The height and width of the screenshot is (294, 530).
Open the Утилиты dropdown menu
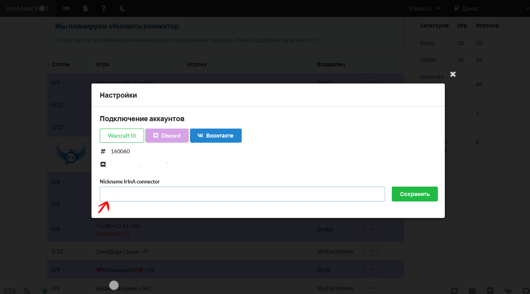point(424,8)
